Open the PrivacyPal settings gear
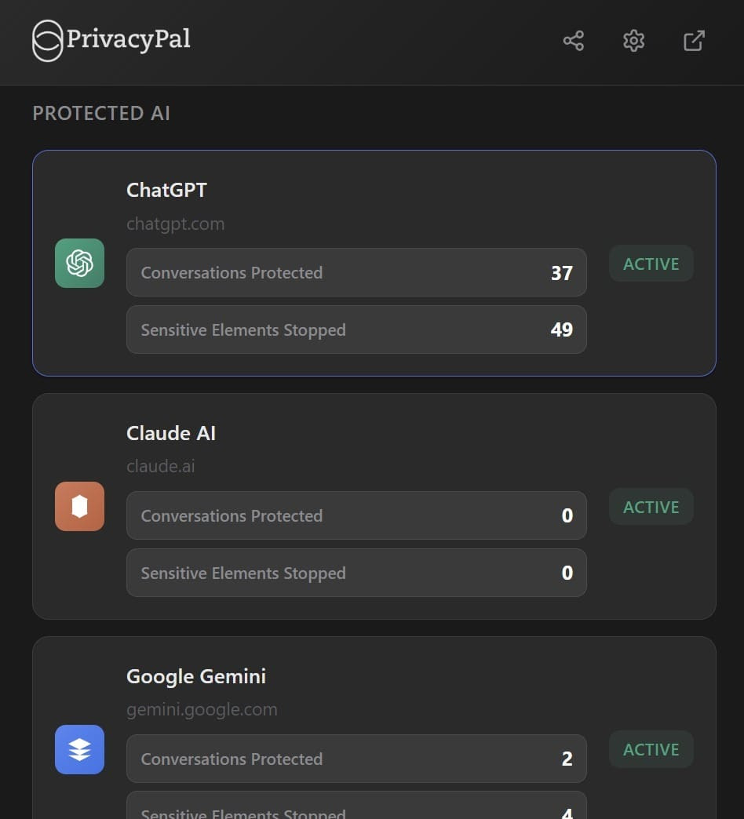Screen dimensions: 744x819 633,41
